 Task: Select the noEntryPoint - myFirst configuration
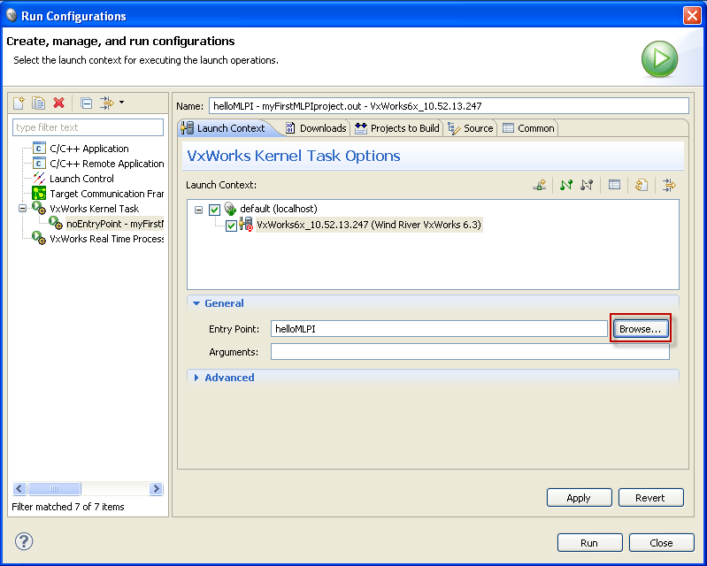(114, 224)
